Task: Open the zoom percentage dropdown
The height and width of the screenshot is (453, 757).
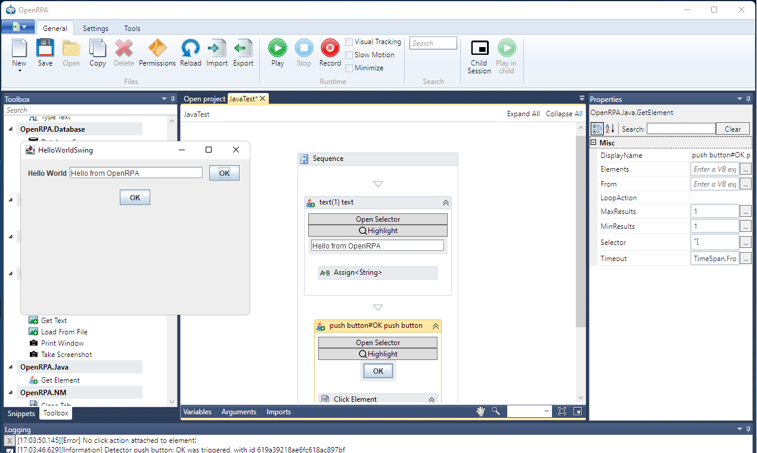Action: pyautogui.click(x=547, y=411)
